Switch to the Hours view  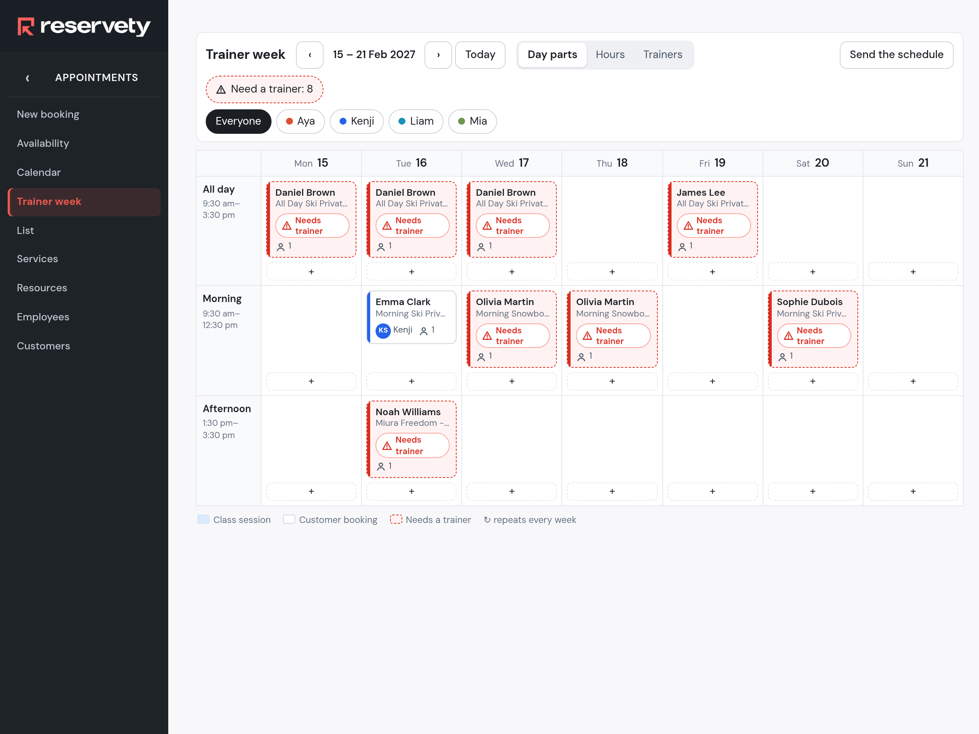click(610, 55)
